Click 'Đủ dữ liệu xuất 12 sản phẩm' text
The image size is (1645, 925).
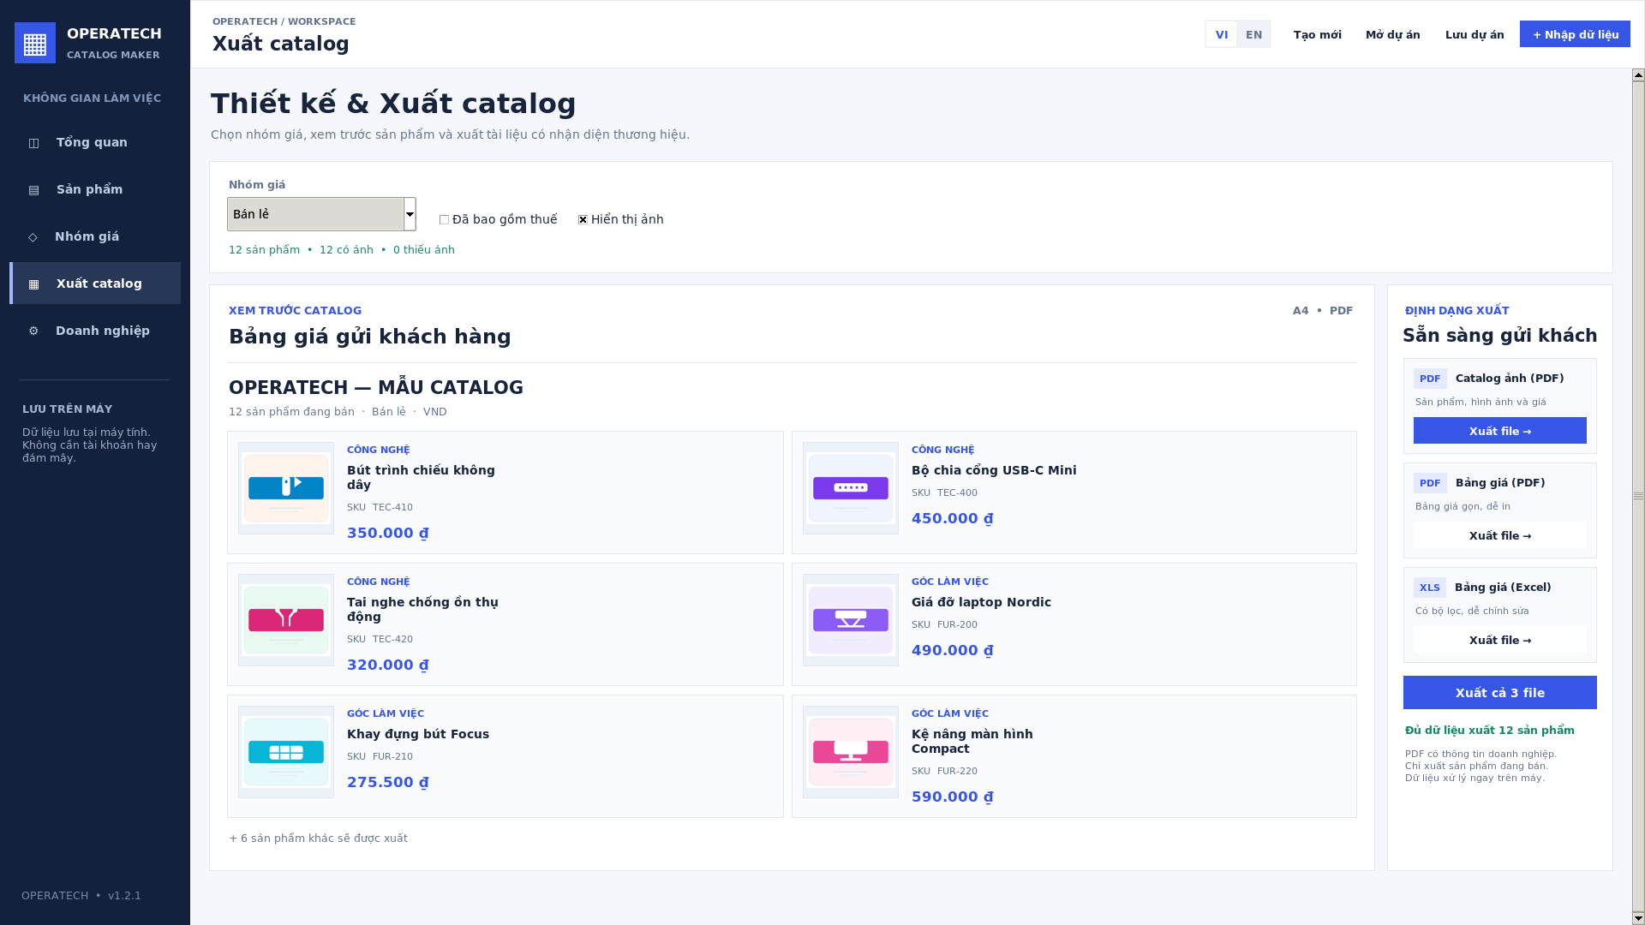click(x=1490, y=731)
